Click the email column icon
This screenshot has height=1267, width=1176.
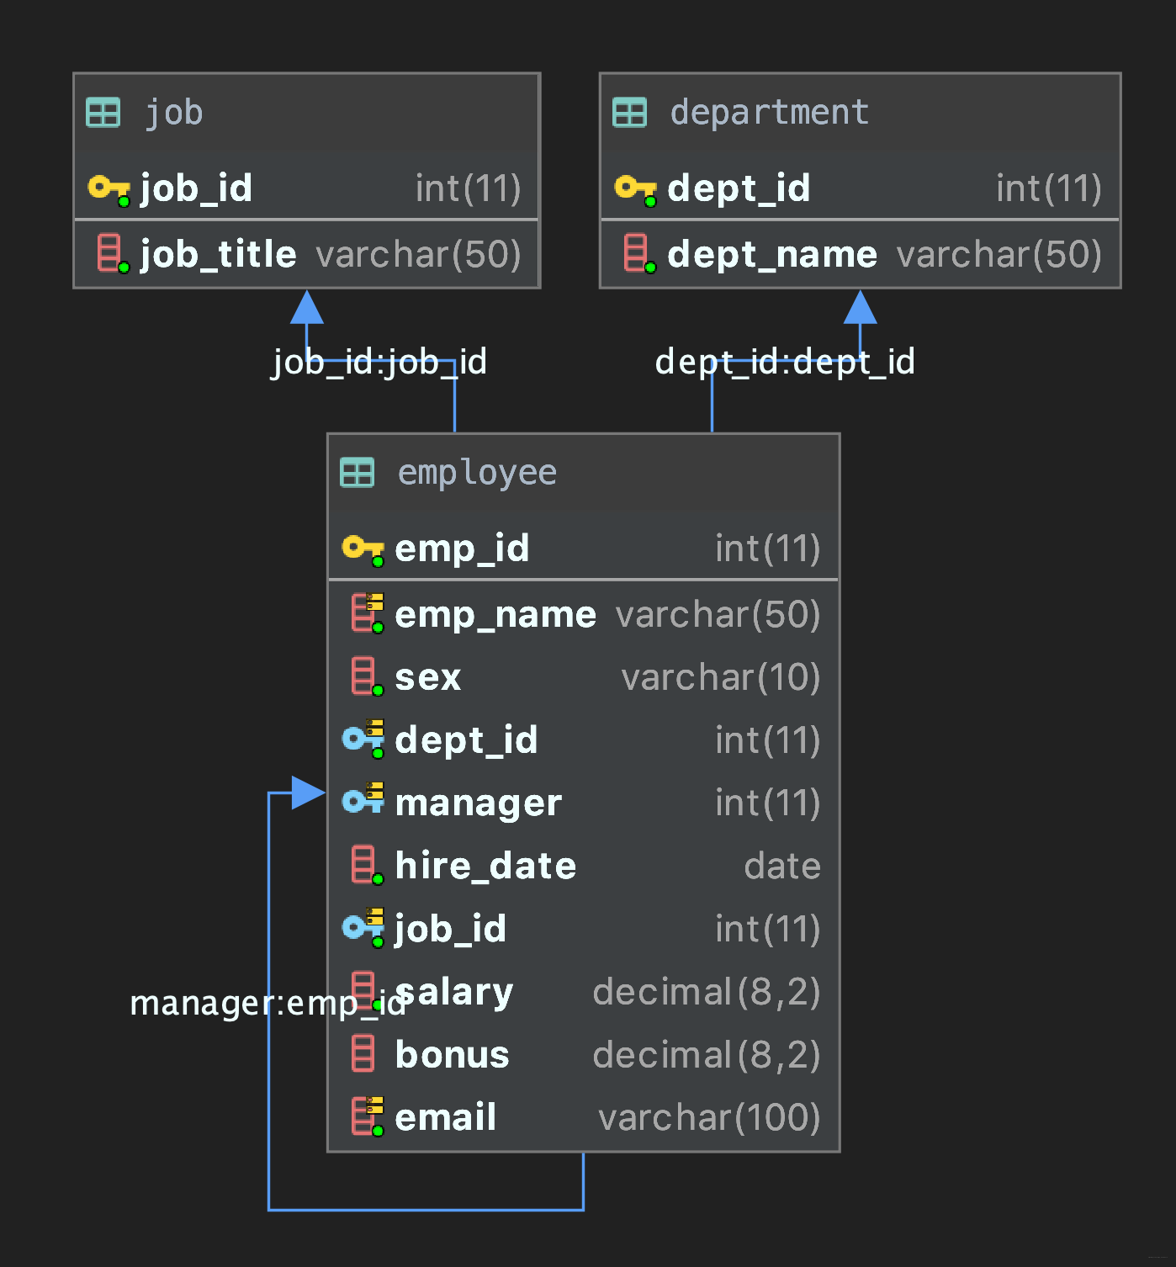click(366, 1116)
